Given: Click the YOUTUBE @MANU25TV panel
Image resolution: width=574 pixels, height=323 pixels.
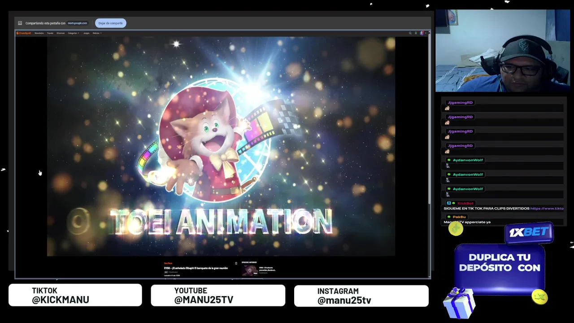Looking at the screenshot, I should (218, 295).
